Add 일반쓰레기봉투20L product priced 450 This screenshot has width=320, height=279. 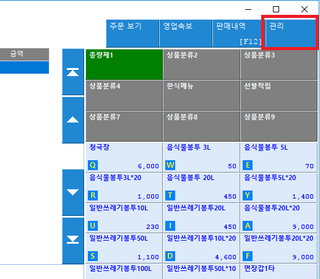pyautogui.click(x=201, y=218)
